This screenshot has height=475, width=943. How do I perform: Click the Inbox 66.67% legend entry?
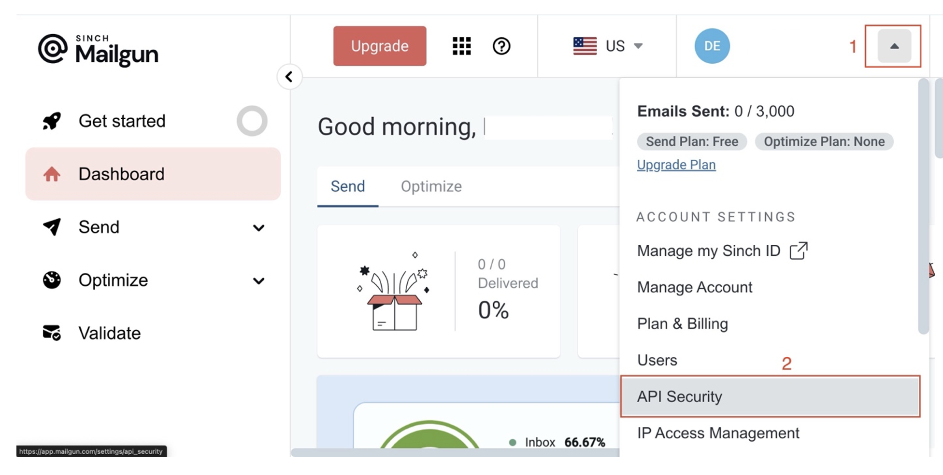(557, 442)
